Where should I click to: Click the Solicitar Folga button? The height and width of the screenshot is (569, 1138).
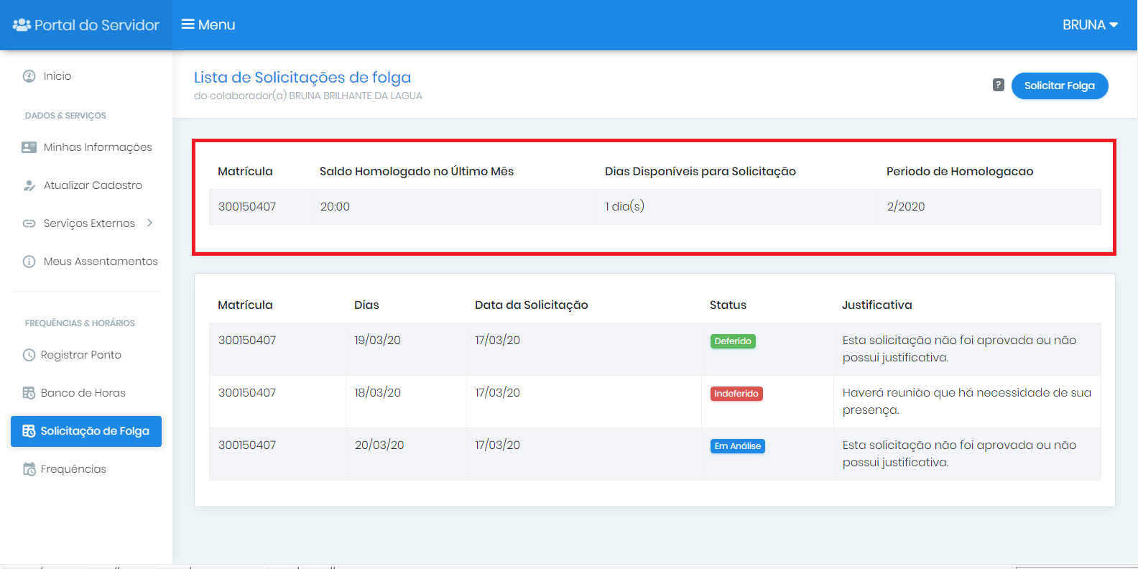(x=1060, y=85)
